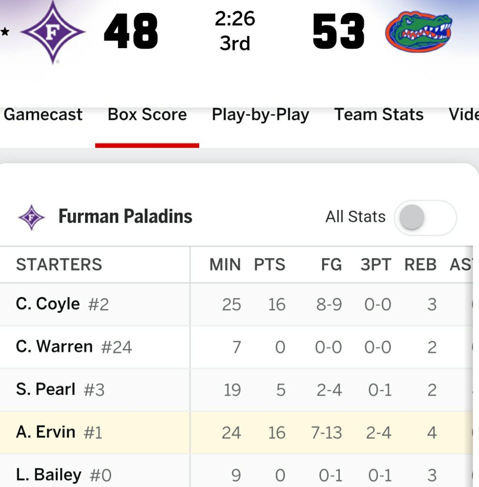Image resolution: width=479 pixels, height=487 pixels.
Task: Tap the Florida Gators logo
Action: (418, 32)
